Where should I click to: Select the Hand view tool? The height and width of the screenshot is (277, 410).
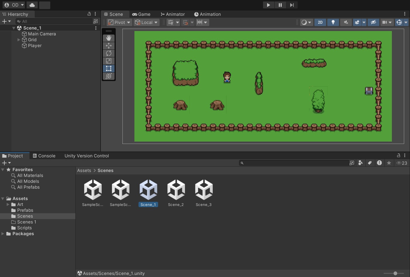109,38
